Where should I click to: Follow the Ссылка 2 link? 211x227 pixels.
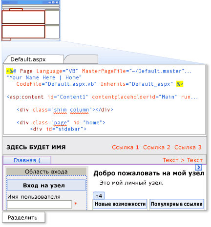coord(156,147)
